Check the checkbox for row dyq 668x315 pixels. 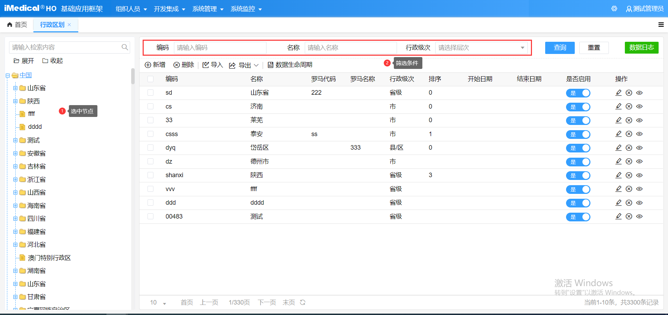tap(151, 148)
